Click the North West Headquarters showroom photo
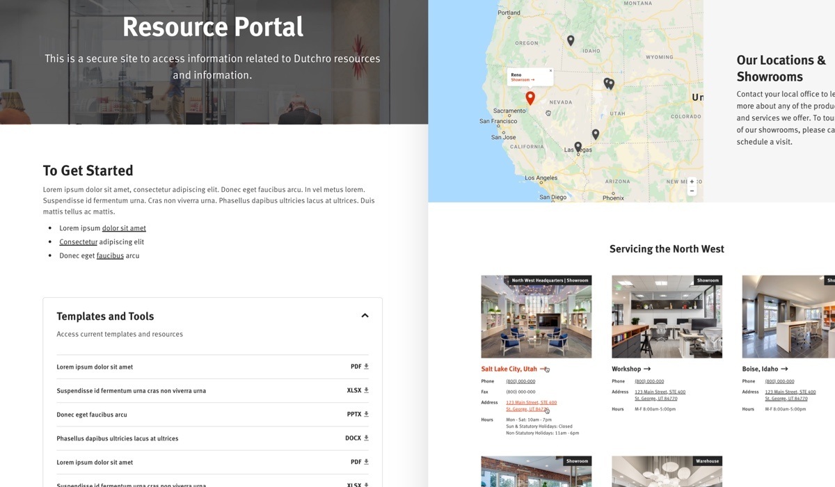Viewport: 835px width, 487px height. (536, 317)
